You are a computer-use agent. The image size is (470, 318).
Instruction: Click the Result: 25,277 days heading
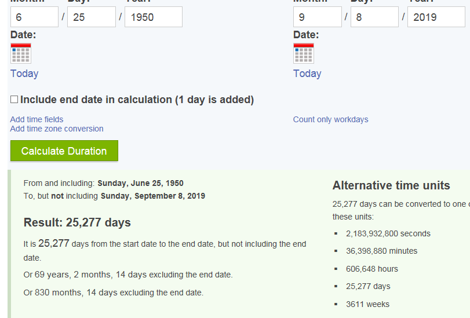(x=77, y=222)
